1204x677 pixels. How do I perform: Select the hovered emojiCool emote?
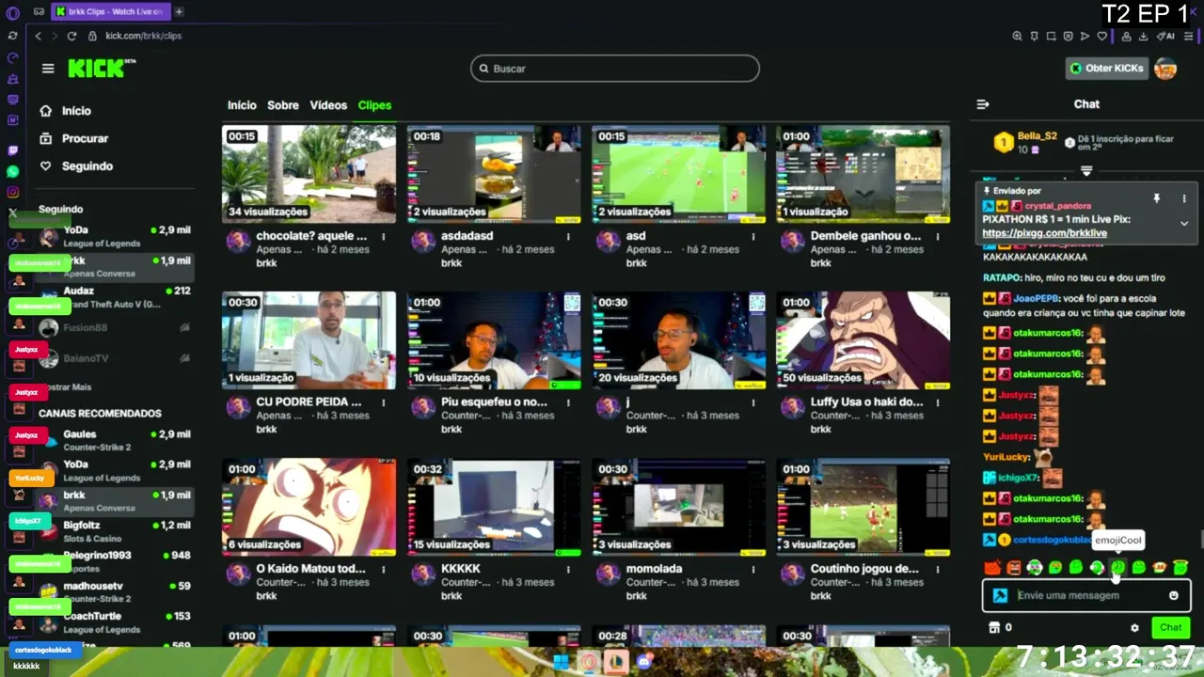(x=1117, y=567)
